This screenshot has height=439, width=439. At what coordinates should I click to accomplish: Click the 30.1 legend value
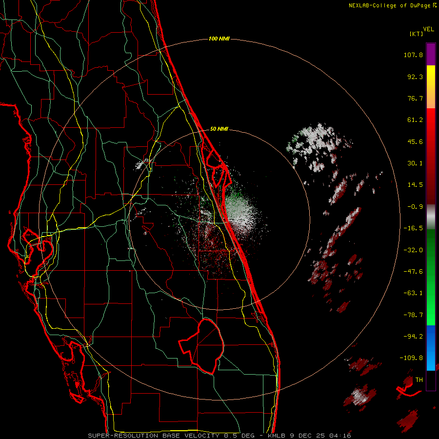(415, 163)
